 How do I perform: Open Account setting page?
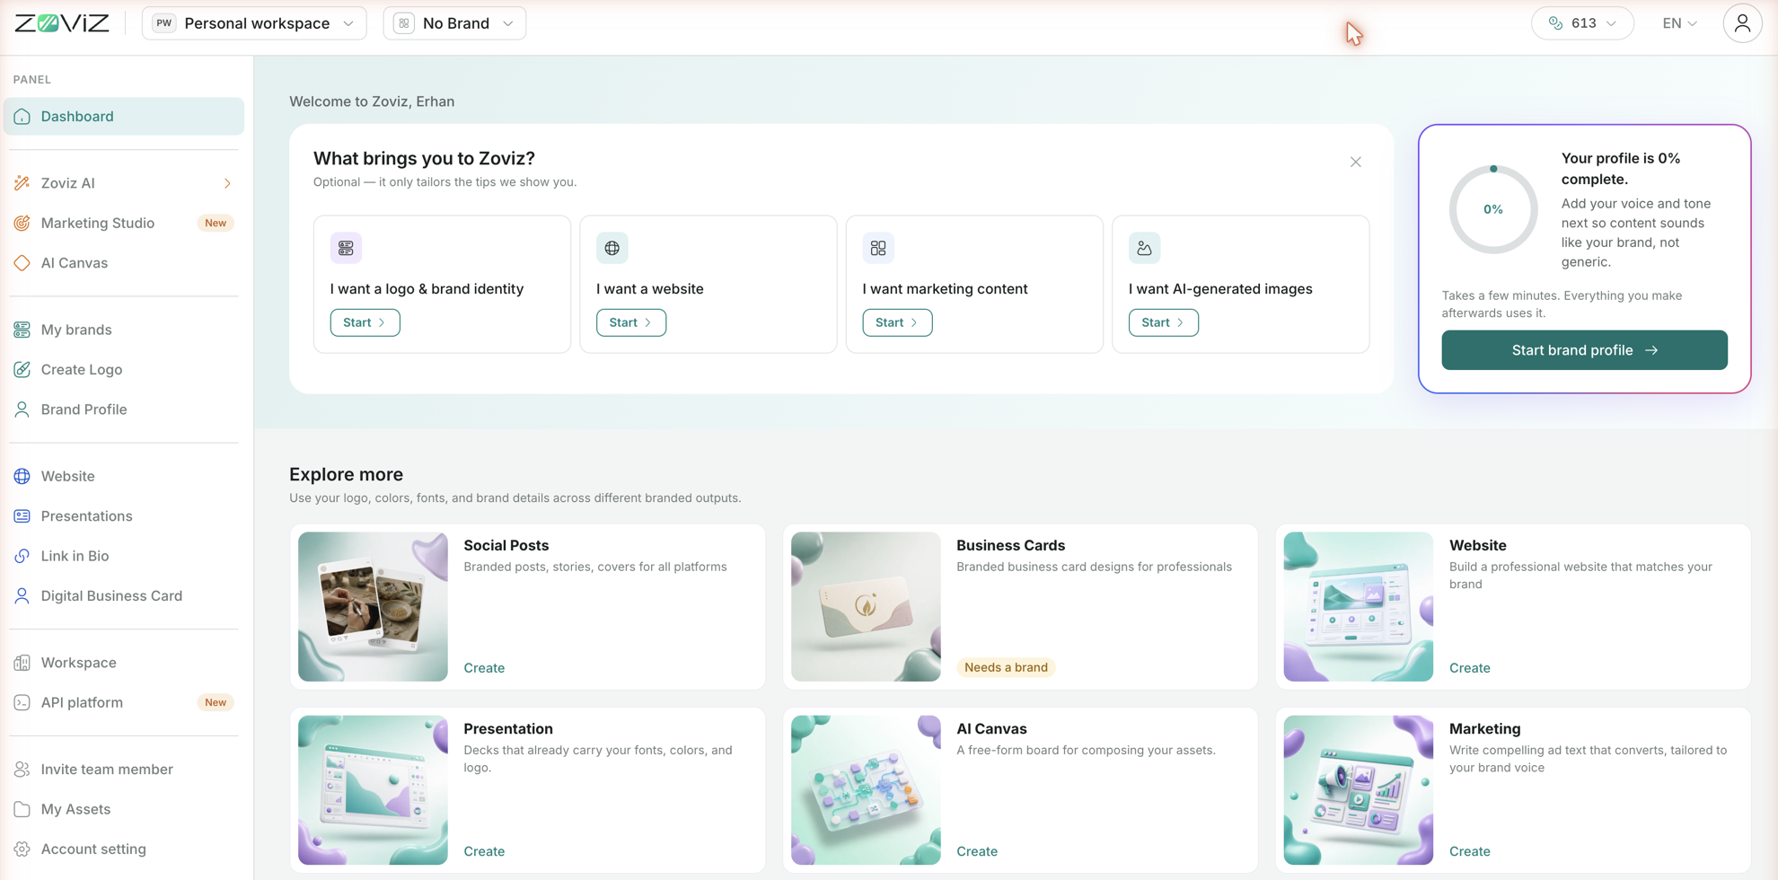tap(124, 849)
